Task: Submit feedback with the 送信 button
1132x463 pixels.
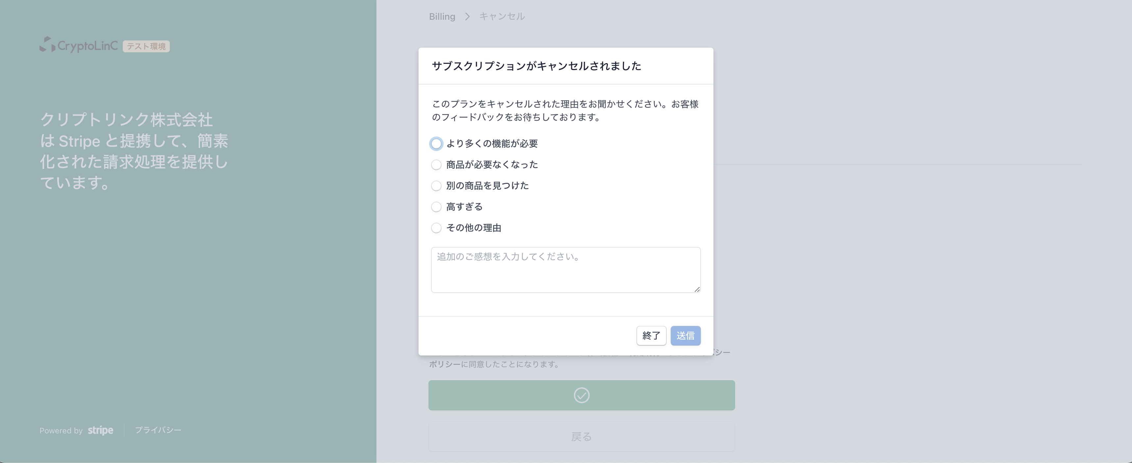Action: point(685,336)
